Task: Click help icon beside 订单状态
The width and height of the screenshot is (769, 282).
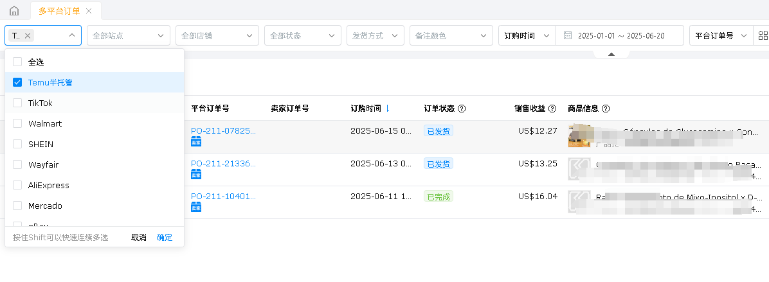Action: (462, 109)
